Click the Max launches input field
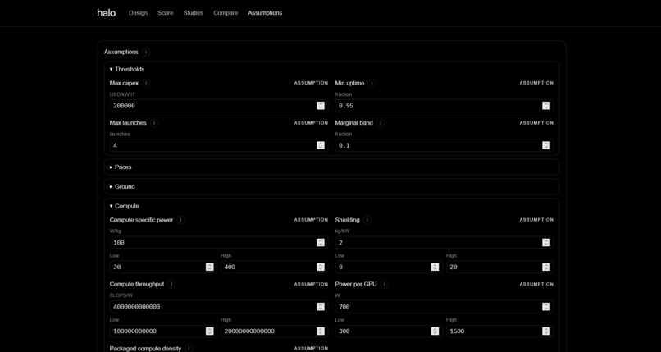The height and width of the screenshot is (352, 661). [219, 145]
